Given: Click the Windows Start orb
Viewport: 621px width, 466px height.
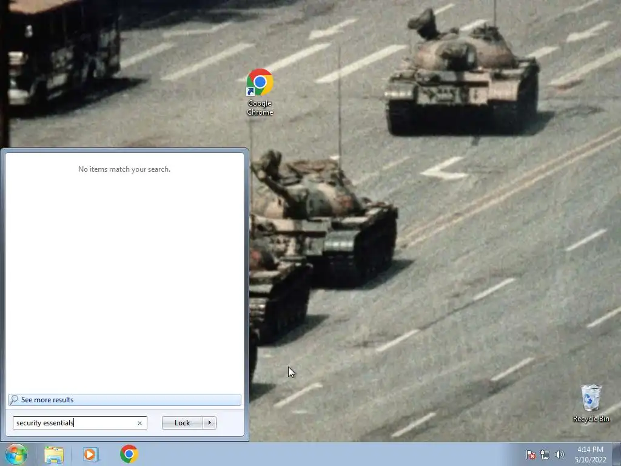Looking at the screenshot, I should (16, 454).
